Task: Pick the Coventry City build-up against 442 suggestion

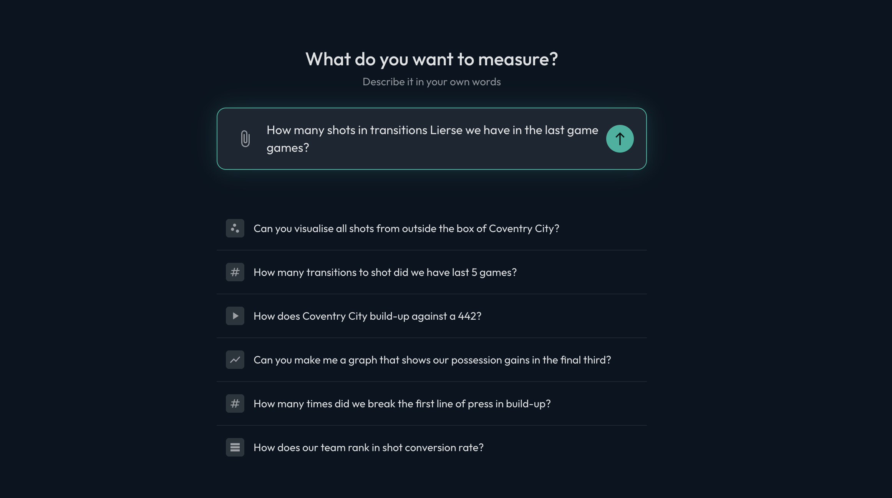Action: click(x=432, y=316)
